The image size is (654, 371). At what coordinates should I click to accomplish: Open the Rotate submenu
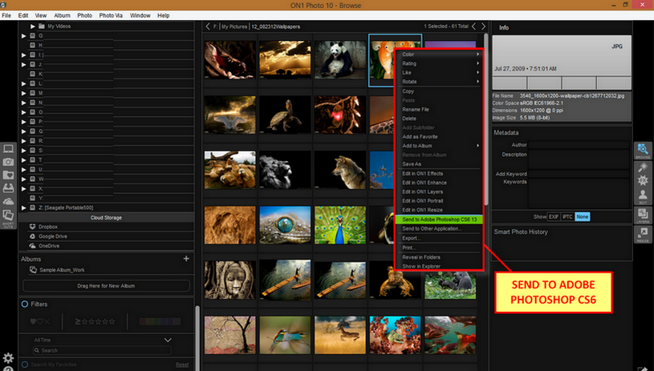[439, 82]
